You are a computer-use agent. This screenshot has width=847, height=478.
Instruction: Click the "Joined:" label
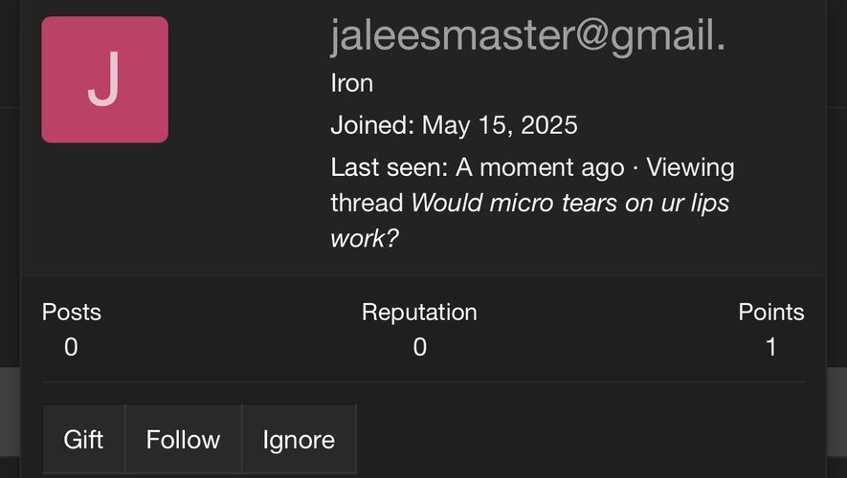tap(372, 125)
